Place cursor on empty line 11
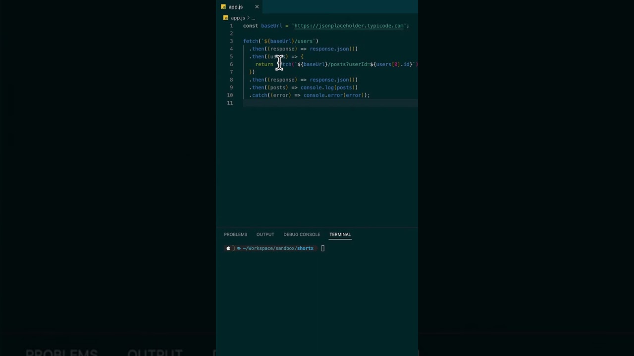Screen dimensions: 634x356 [x=330, y=103]
